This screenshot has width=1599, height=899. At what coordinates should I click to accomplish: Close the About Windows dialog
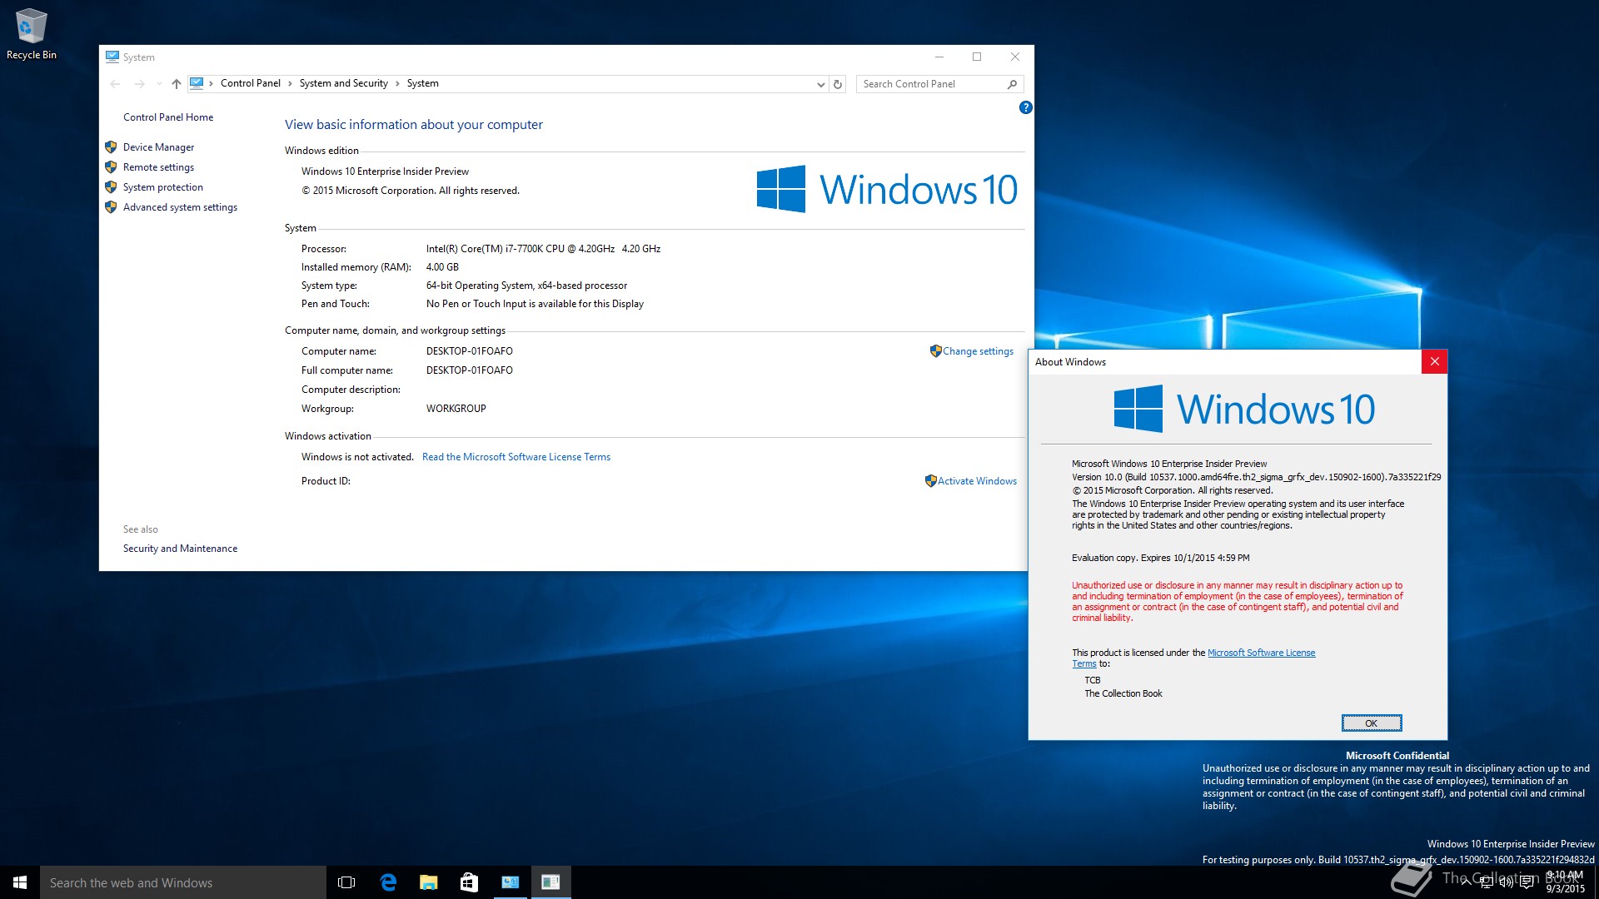tap(1434, 361)
